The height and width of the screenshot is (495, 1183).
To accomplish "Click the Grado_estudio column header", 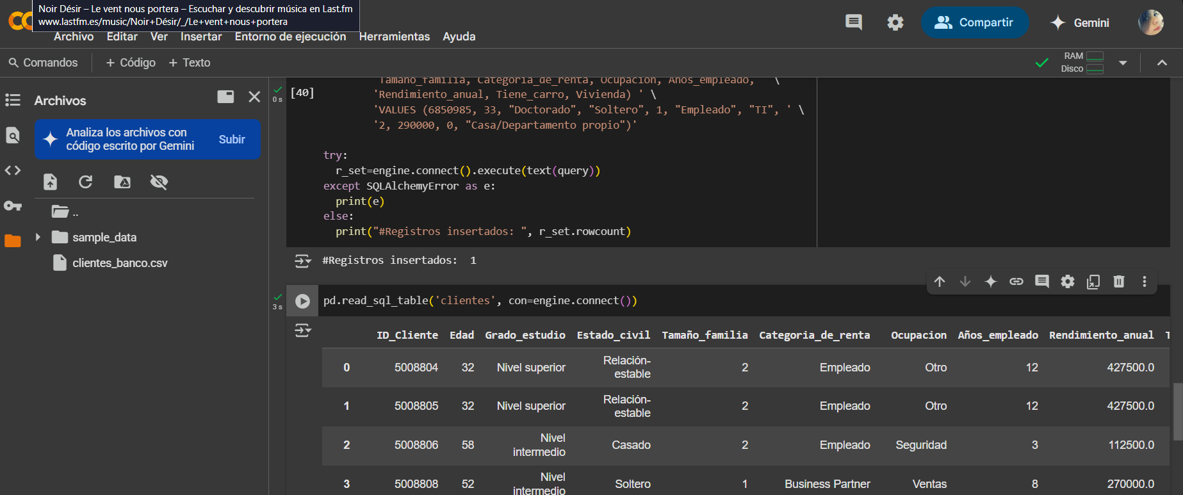I will point(525,335).
